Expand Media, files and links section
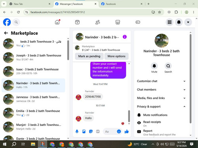The width and height of the screenshot is (198, 148). tap(161, 98)
